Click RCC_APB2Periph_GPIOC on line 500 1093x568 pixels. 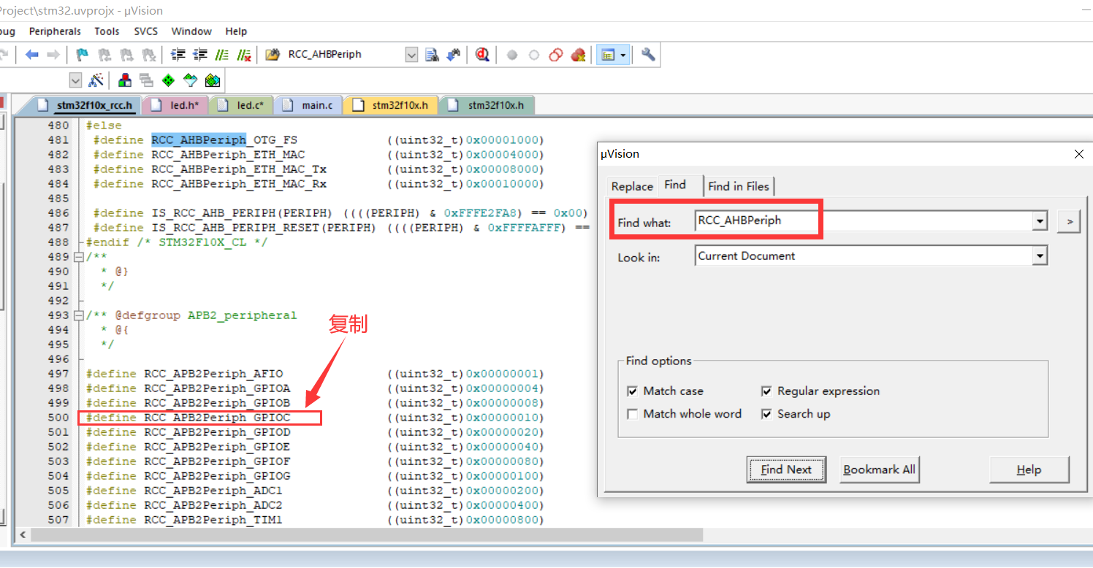(x=217, y=418)
